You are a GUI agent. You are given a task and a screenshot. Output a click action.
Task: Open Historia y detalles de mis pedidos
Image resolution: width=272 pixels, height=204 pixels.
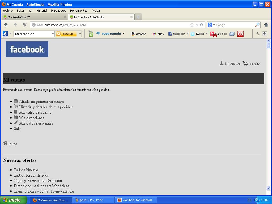coord(46,107)
